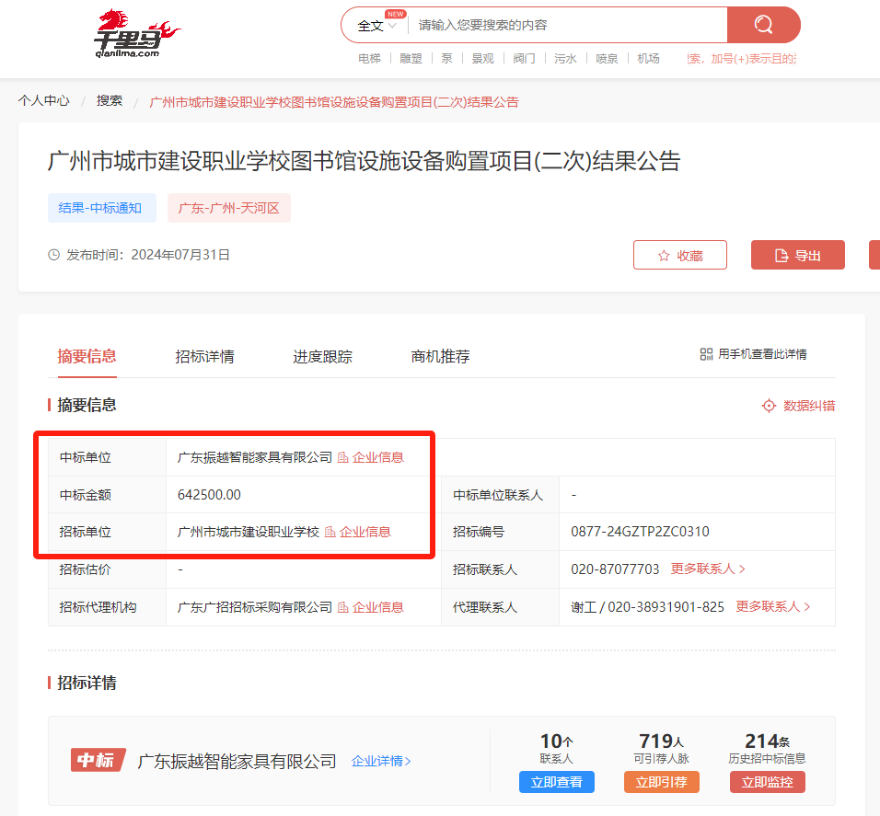Click the announcement title heading
The height and width of the screenshot is (816, 880).
coord(365,161)
